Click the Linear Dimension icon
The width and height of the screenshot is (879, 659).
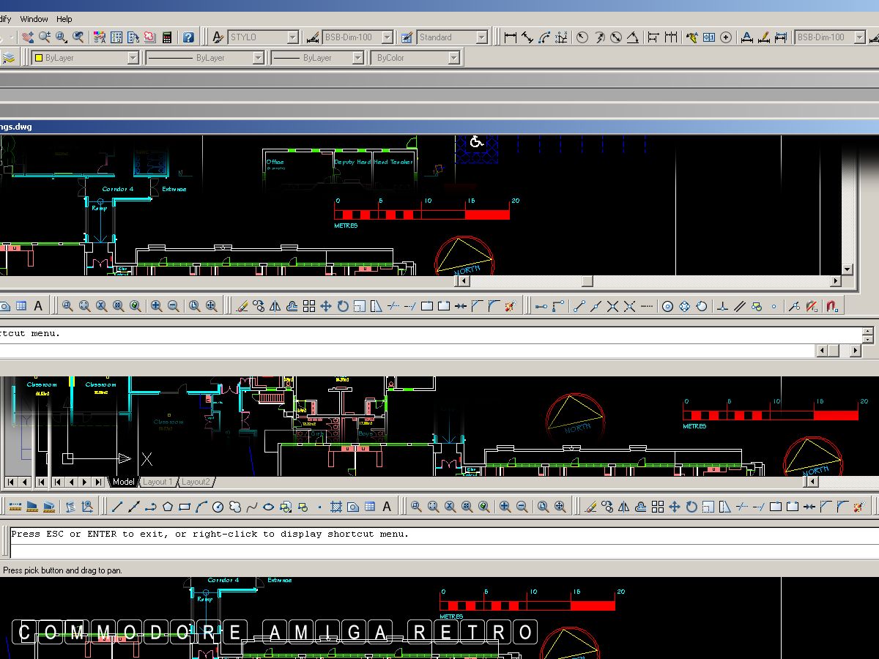pos(511,37)
